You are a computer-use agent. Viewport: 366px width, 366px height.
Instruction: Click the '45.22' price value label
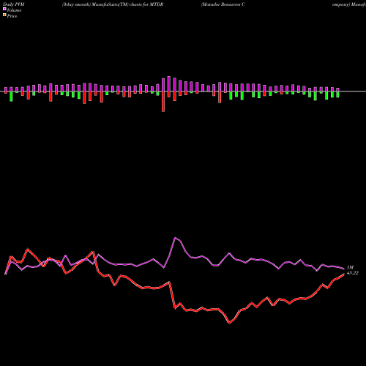click(x=353, y=273)
